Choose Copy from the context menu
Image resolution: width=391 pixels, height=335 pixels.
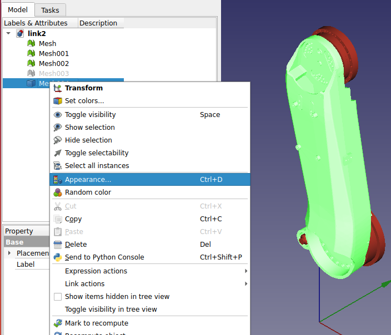tap(73, 219)
